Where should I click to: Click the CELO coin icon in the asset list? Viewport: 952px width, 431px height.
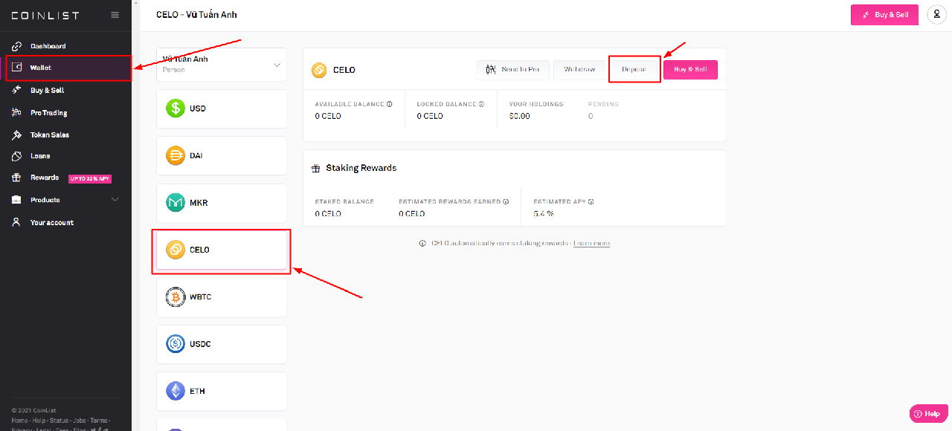tap(175, 250)
